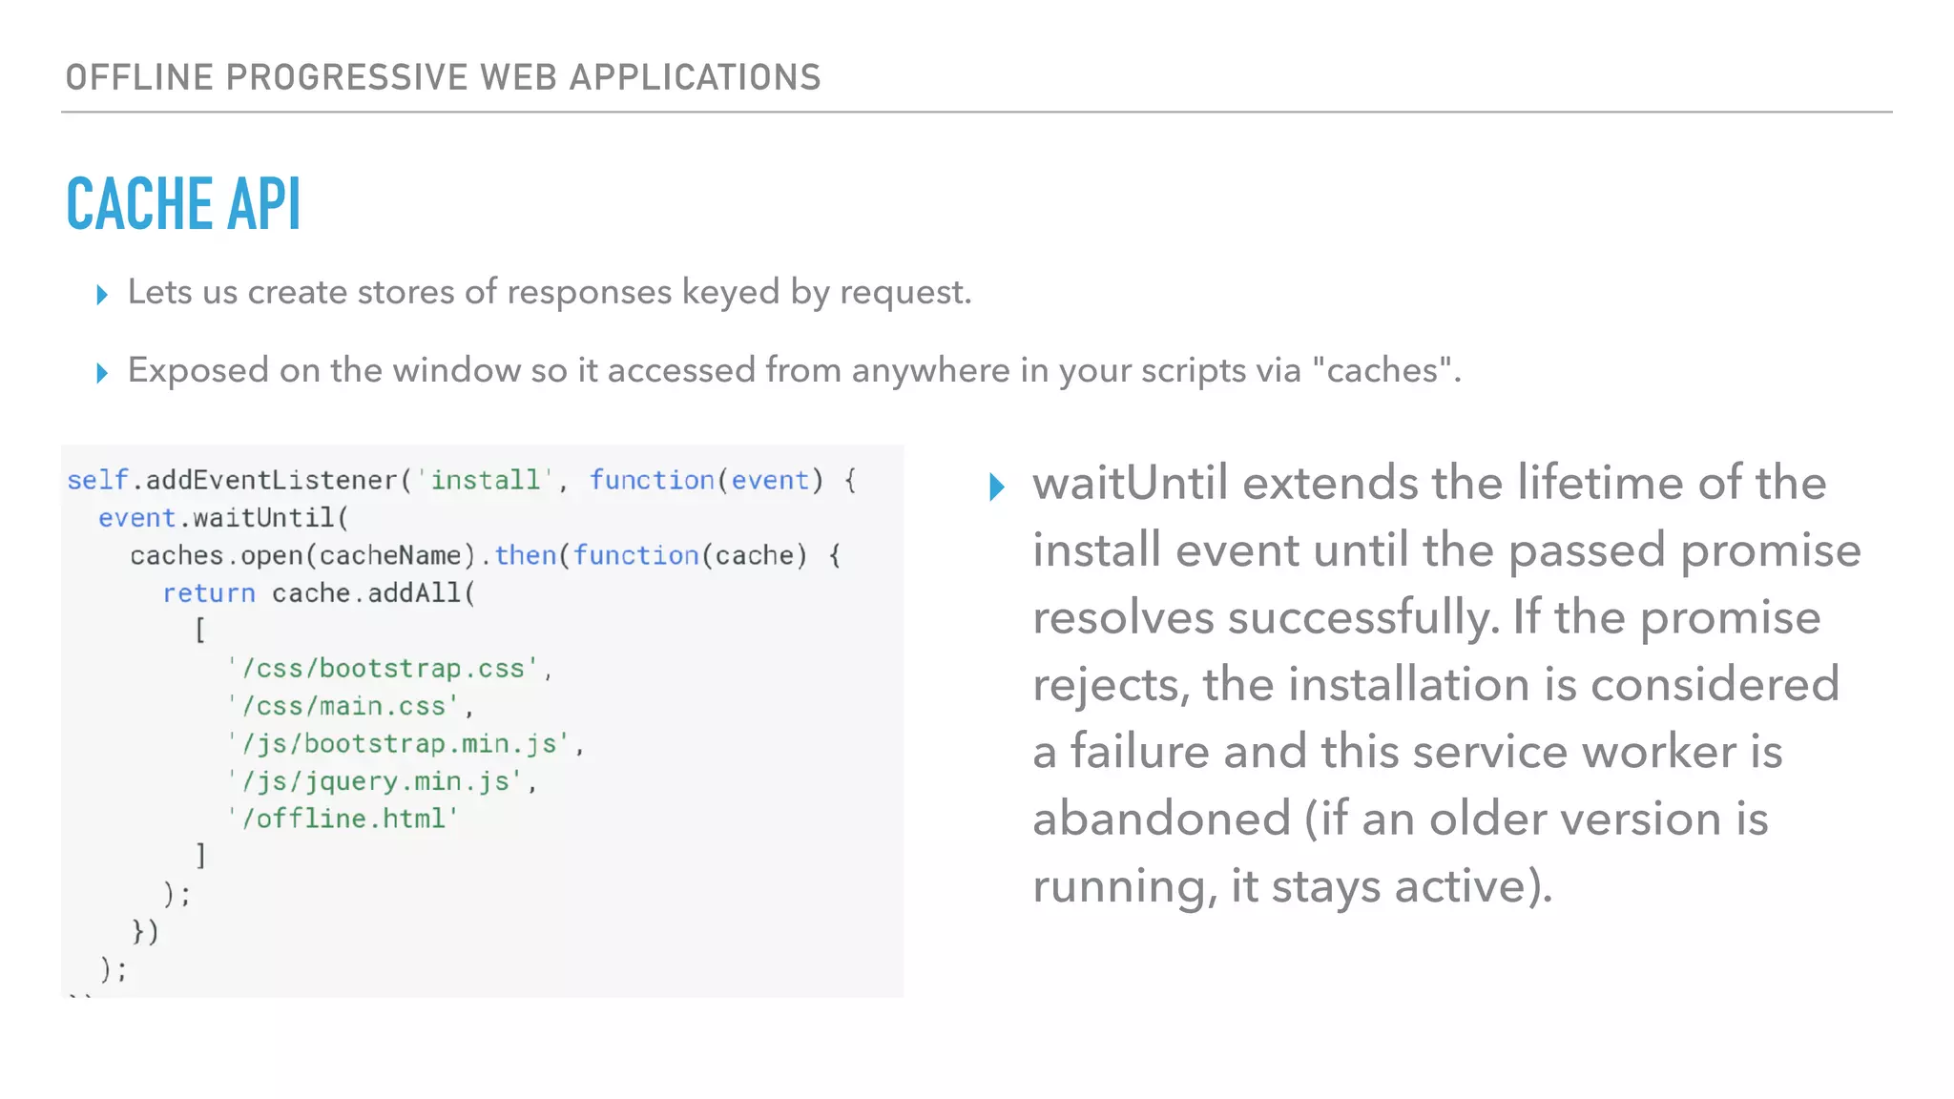Click bullet arrow before 'waitUntil extends'
The height and width of the screenshot is (1099, 1954).
coord(997,487)
